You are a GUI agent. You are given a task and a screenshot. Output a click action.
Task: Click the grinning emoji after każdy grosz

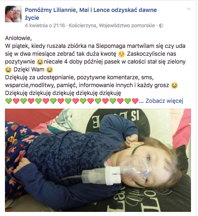click(174, 85)
